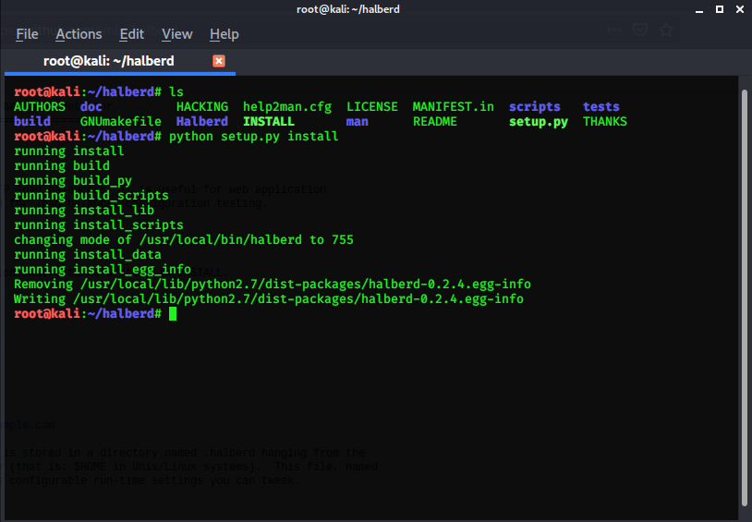Viewport: 752px width, 522px height.
Task: Click the 'running install' output line
Action: 69,152
